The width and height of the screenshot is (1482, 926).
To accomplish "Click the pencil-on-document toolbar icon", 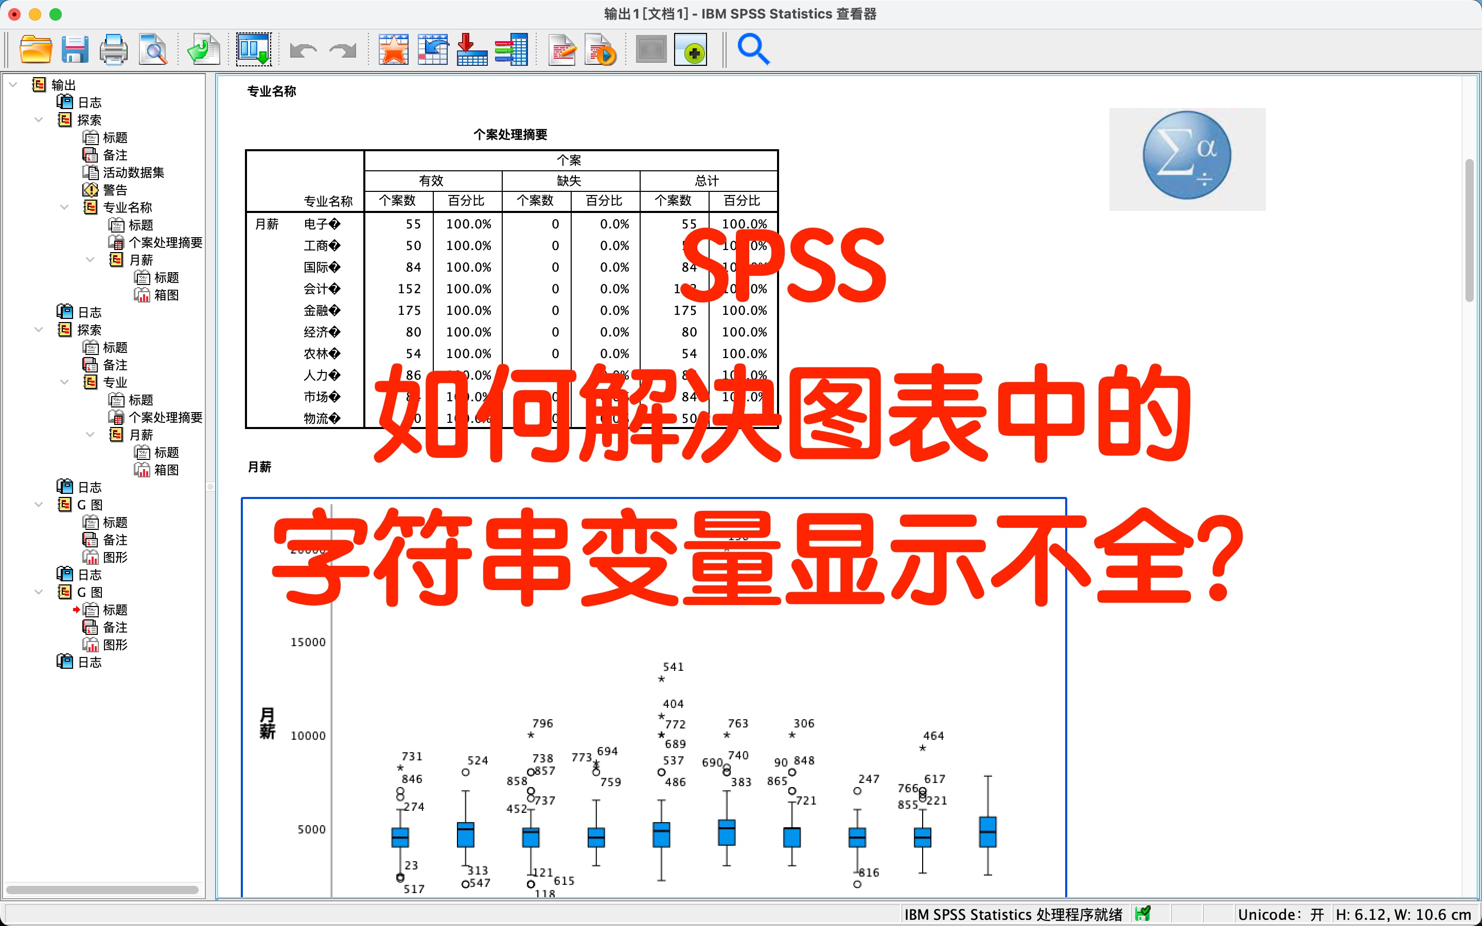I will (562, 49).
